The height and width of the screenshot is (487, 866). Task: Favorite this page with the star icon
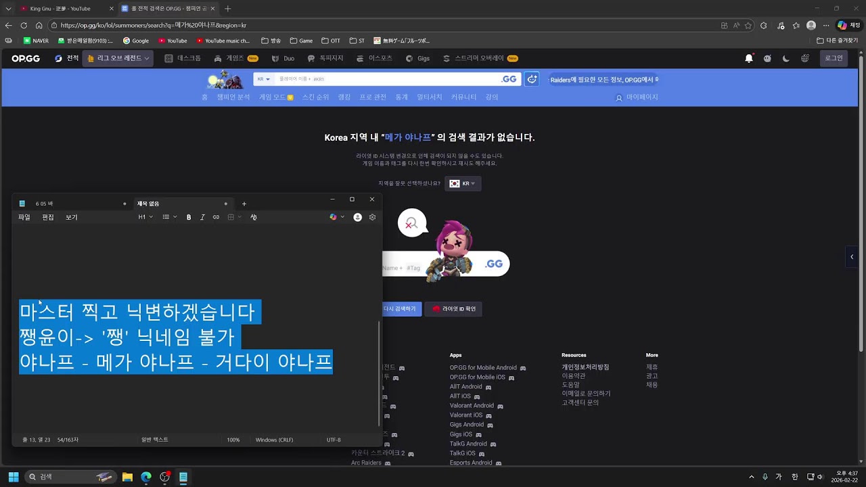click(x=748, y=25)
